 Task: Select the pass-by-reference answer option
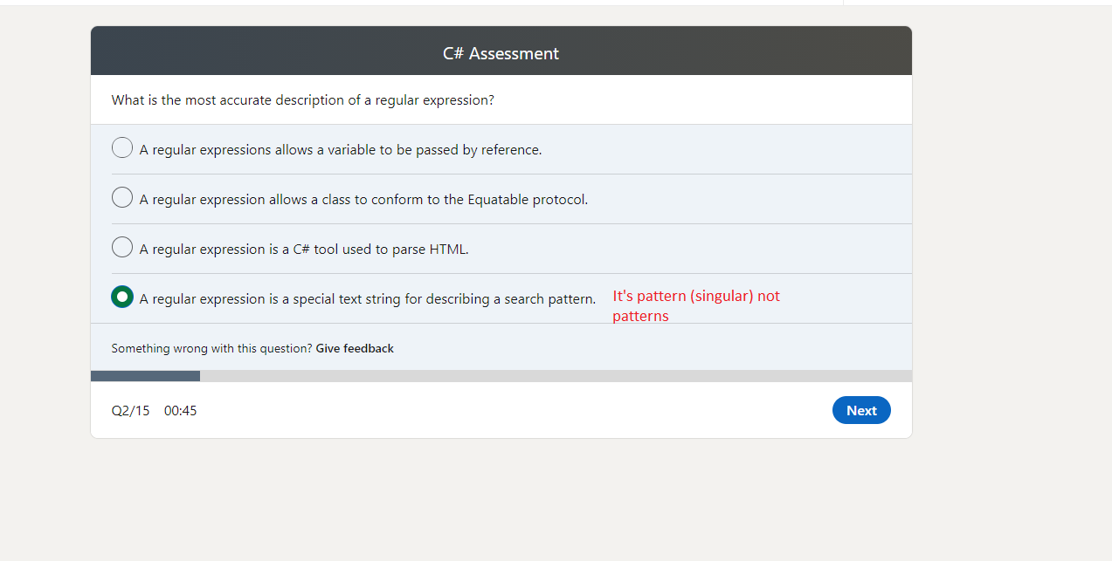click(121, 147)
